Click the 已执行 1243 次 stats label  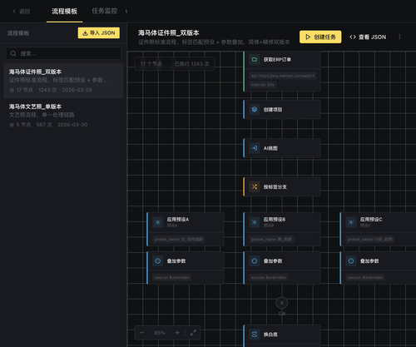191,64
